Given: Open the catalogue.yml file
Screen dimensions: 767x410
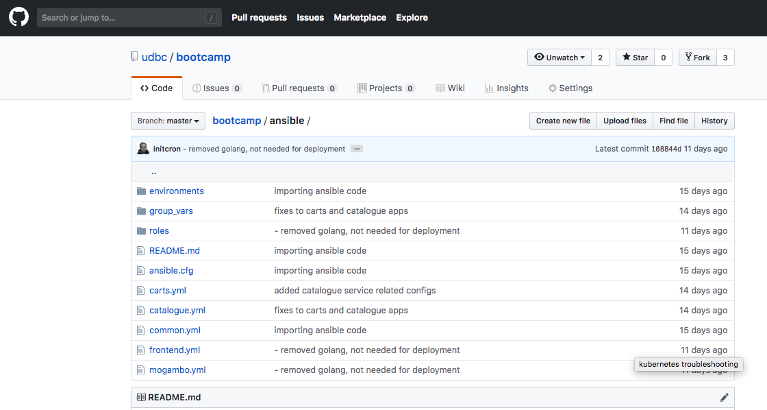Looking at the screenshot, I should [177, 311].
